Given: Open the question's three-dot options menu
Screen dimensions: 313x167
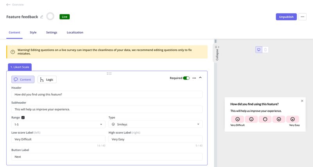Looking at the screenshot, I should click(194, 78).
